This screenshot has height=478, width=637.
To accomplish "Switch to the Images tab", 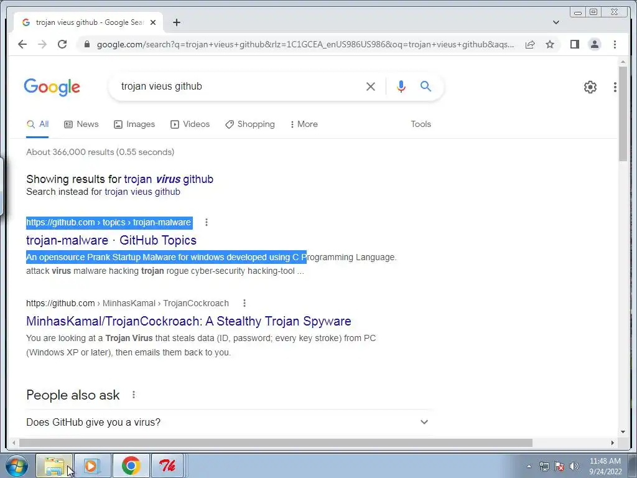I will [134, 124].
